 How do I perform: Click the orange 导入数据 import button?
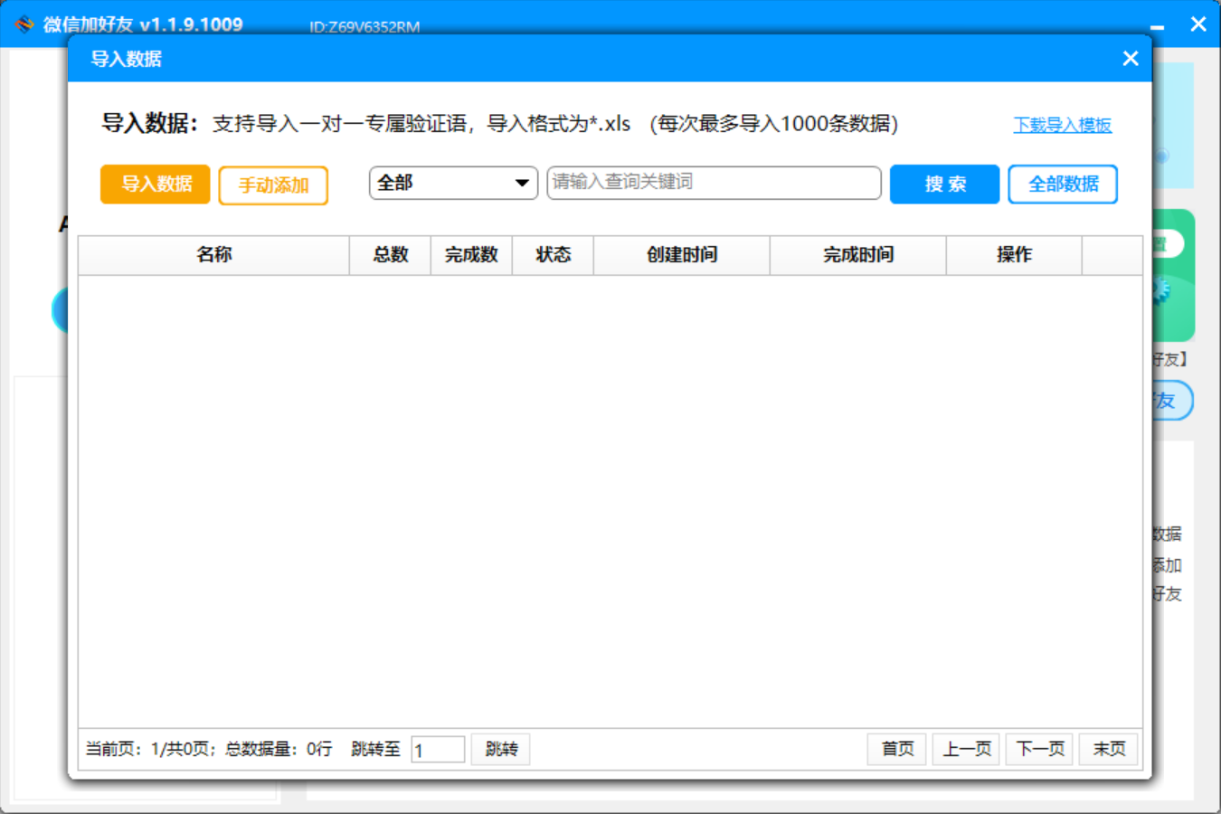154,184
